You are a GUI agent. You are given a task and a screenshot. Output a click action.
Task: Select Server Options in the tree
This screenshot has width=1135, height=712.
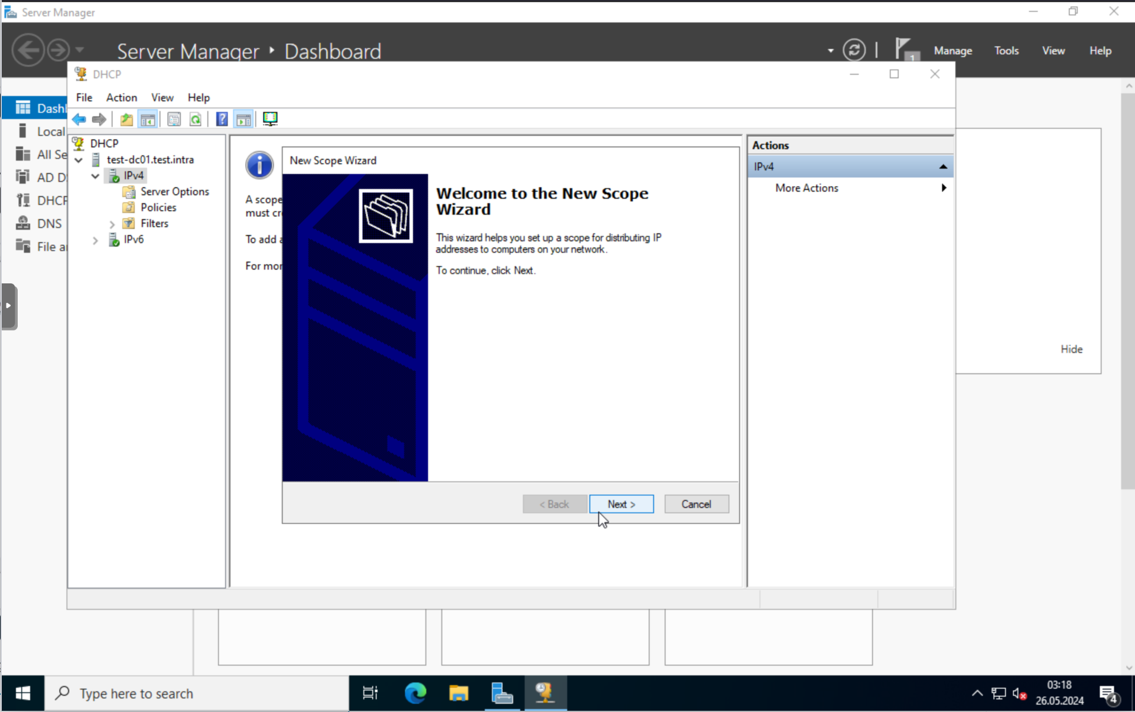174,192
